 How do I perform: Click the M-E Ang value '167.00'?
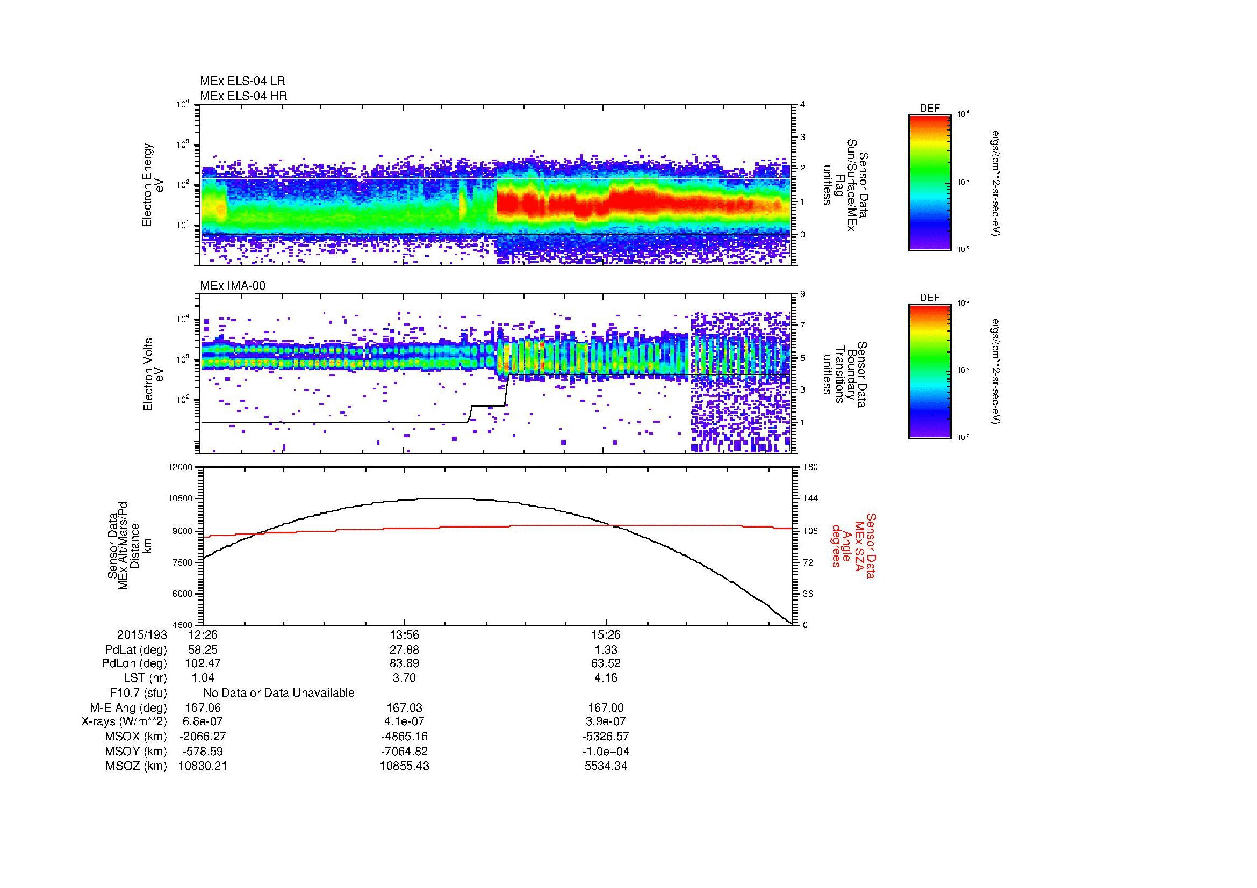tap(606, 708)
